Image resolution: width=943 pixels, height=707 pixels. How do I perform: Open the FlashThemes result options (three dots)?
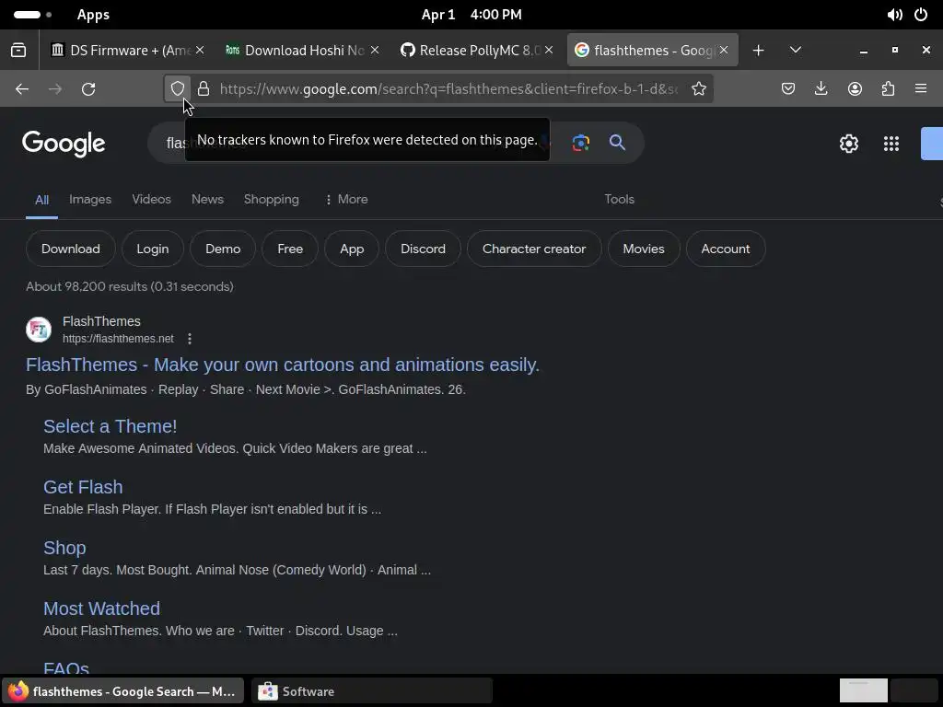(x=190, y=339)
